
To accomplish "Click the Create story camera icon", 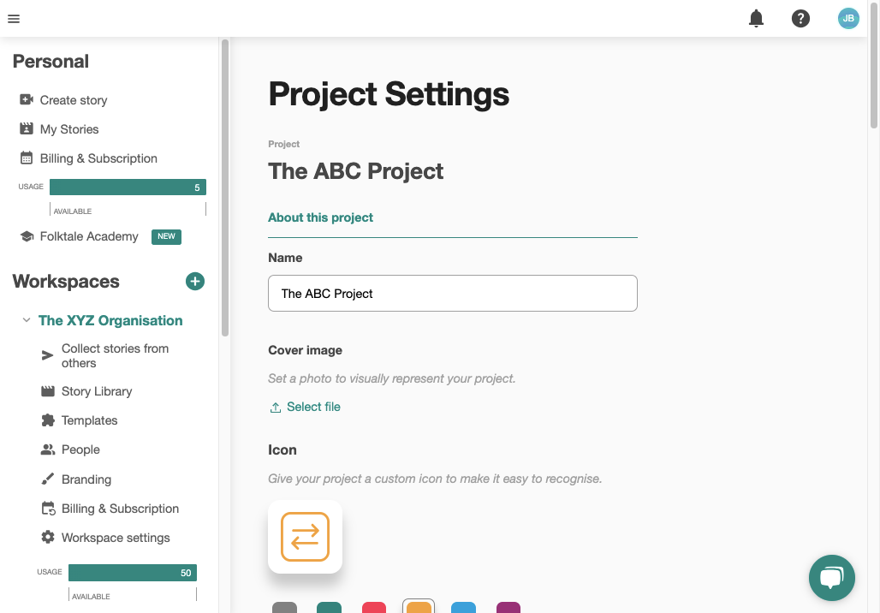I will pos(27,100).
